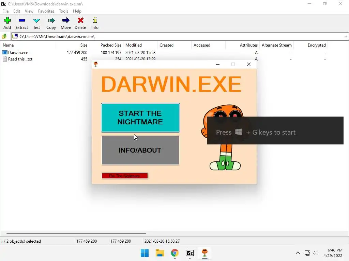Click the INFO/ABOUT button
The image size is (349, 261).
(140, 150)
